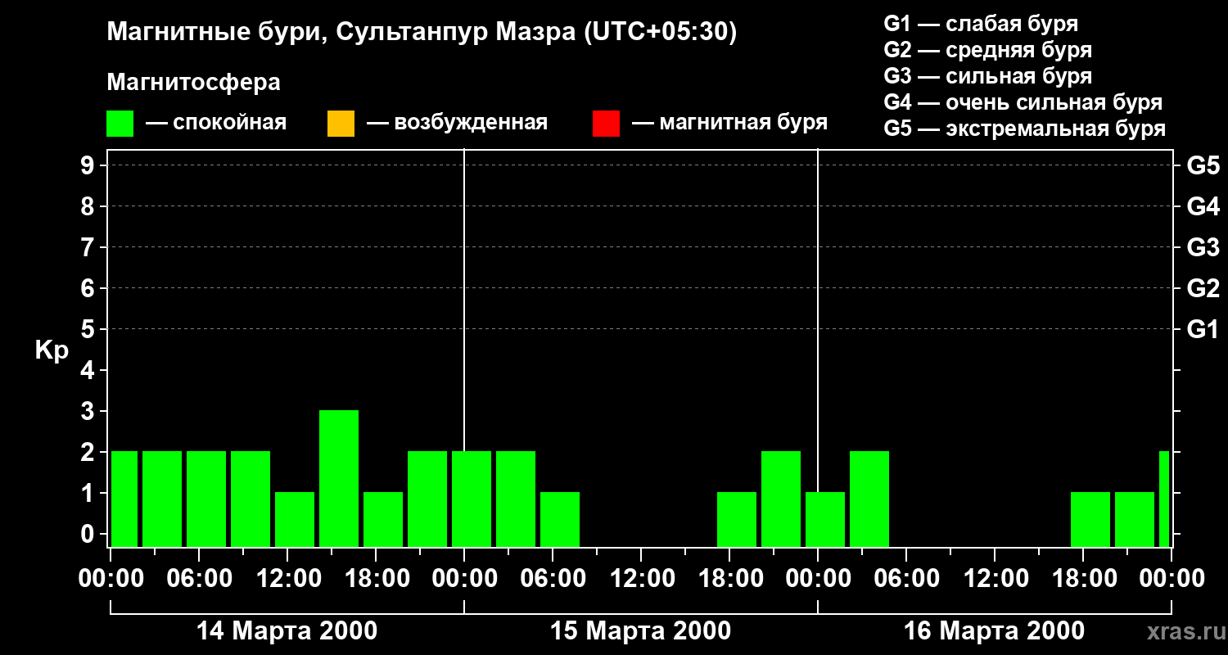Click the green 'спокойная' legend swatch
Viewport: 1228px width, 655px height.
point(120,123)
